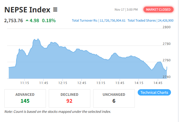Click the 14:45 time label on chart
The height and width of the screenshot is (122, 179).
tap(158, 83)
